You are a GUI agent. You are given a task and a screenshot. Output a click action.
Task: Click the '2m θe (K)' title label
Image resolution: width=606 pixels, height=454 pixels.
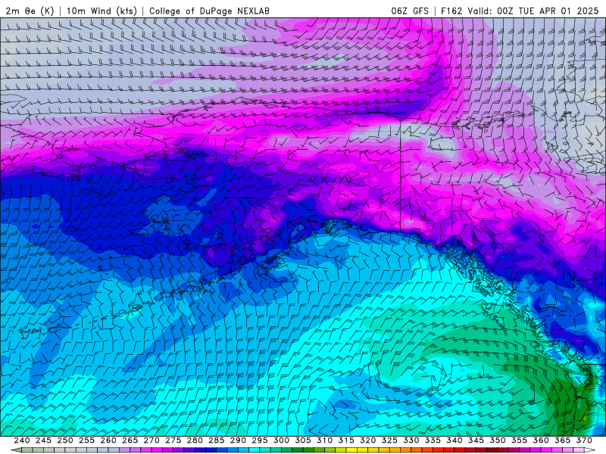pos(30,11)
